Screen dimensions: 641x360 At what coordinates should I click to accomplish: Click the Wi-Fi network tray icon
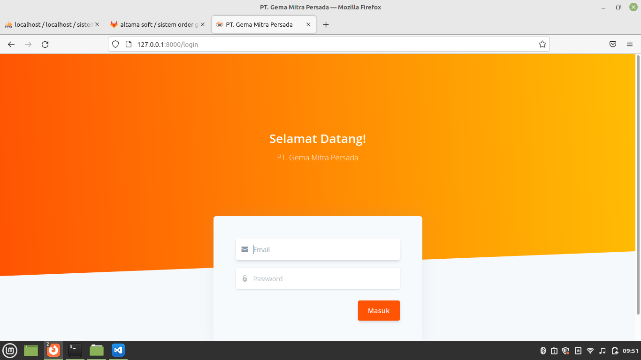[x=590, y=351]
